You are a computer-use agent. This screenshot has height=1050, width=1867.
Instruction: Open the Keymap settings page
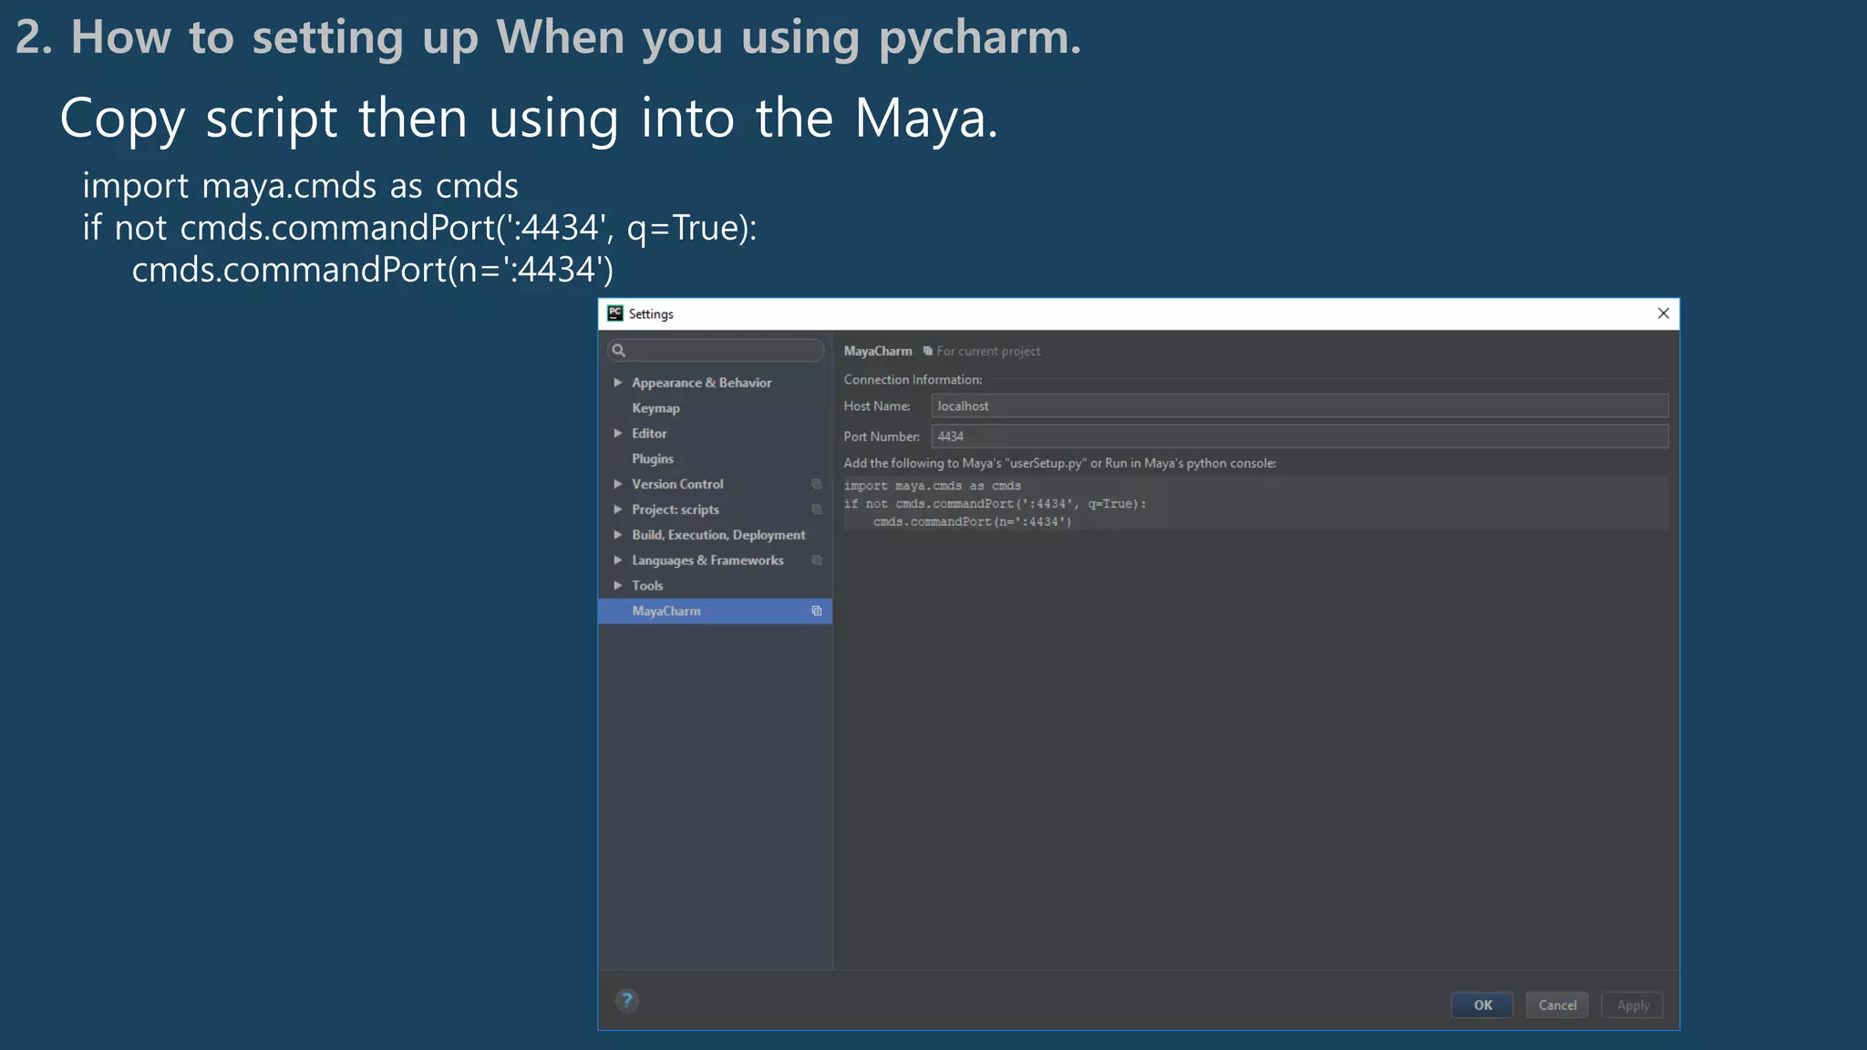655,408
